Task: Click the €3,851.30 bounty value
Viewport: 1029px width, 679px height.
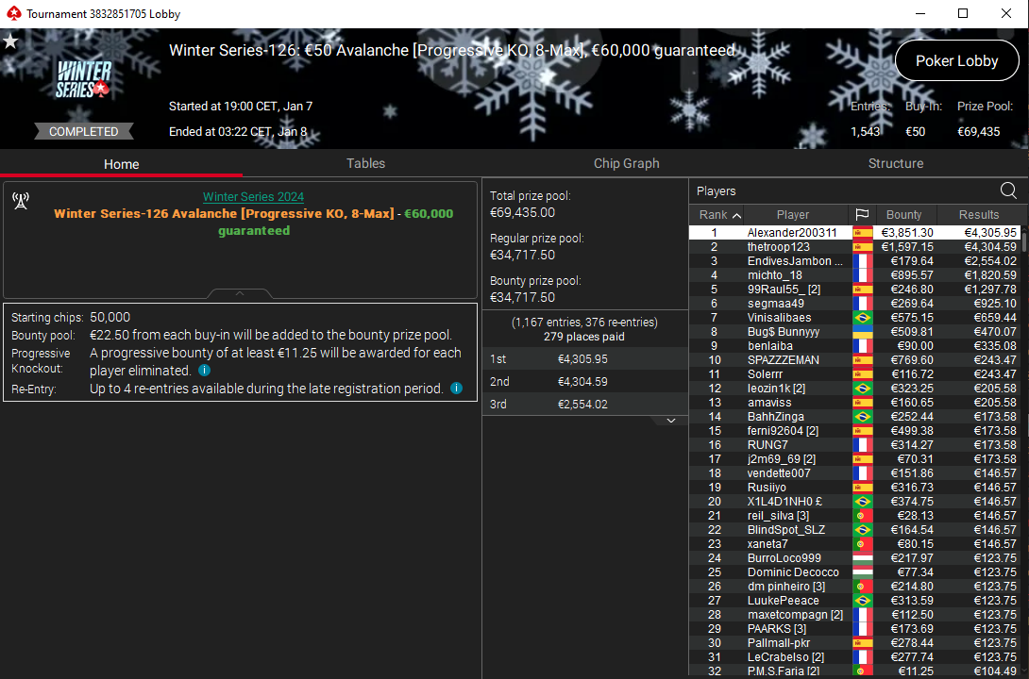Action: coord(907,233)
